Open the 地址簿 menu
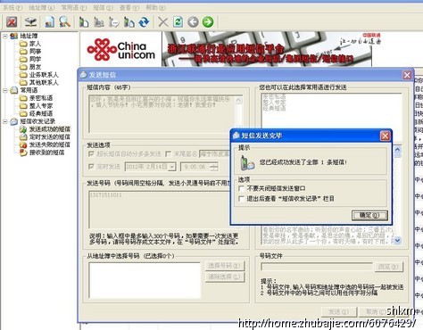Image resolution: width=423 pixels, height=330 pixels. (x=42, y=7)
